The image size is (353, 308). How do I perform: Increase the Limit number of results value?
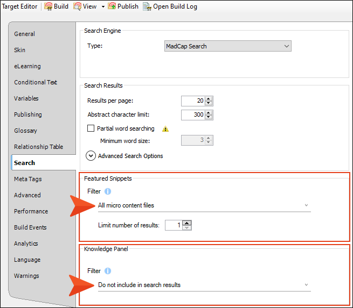(x=187, y=223)
